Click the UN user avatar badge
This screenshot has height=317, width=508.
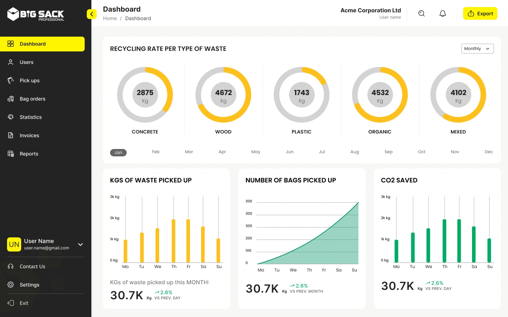coord(14,244)
